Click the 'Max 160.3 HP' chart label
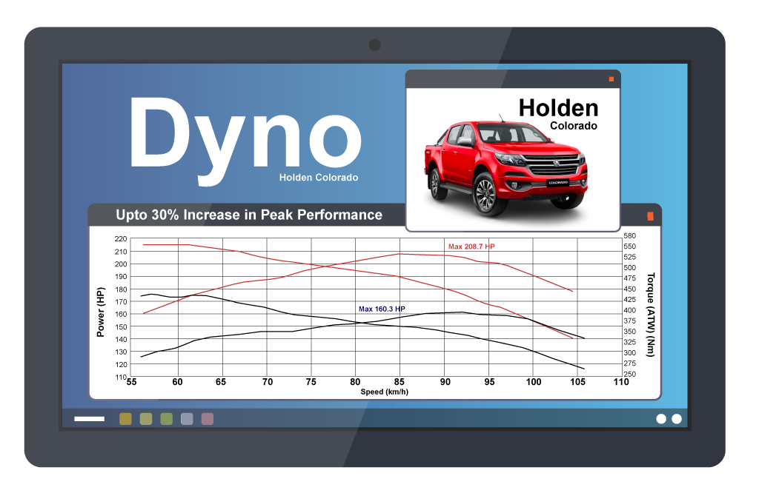The height and width of the screenshot is (493, 759). 382,309
